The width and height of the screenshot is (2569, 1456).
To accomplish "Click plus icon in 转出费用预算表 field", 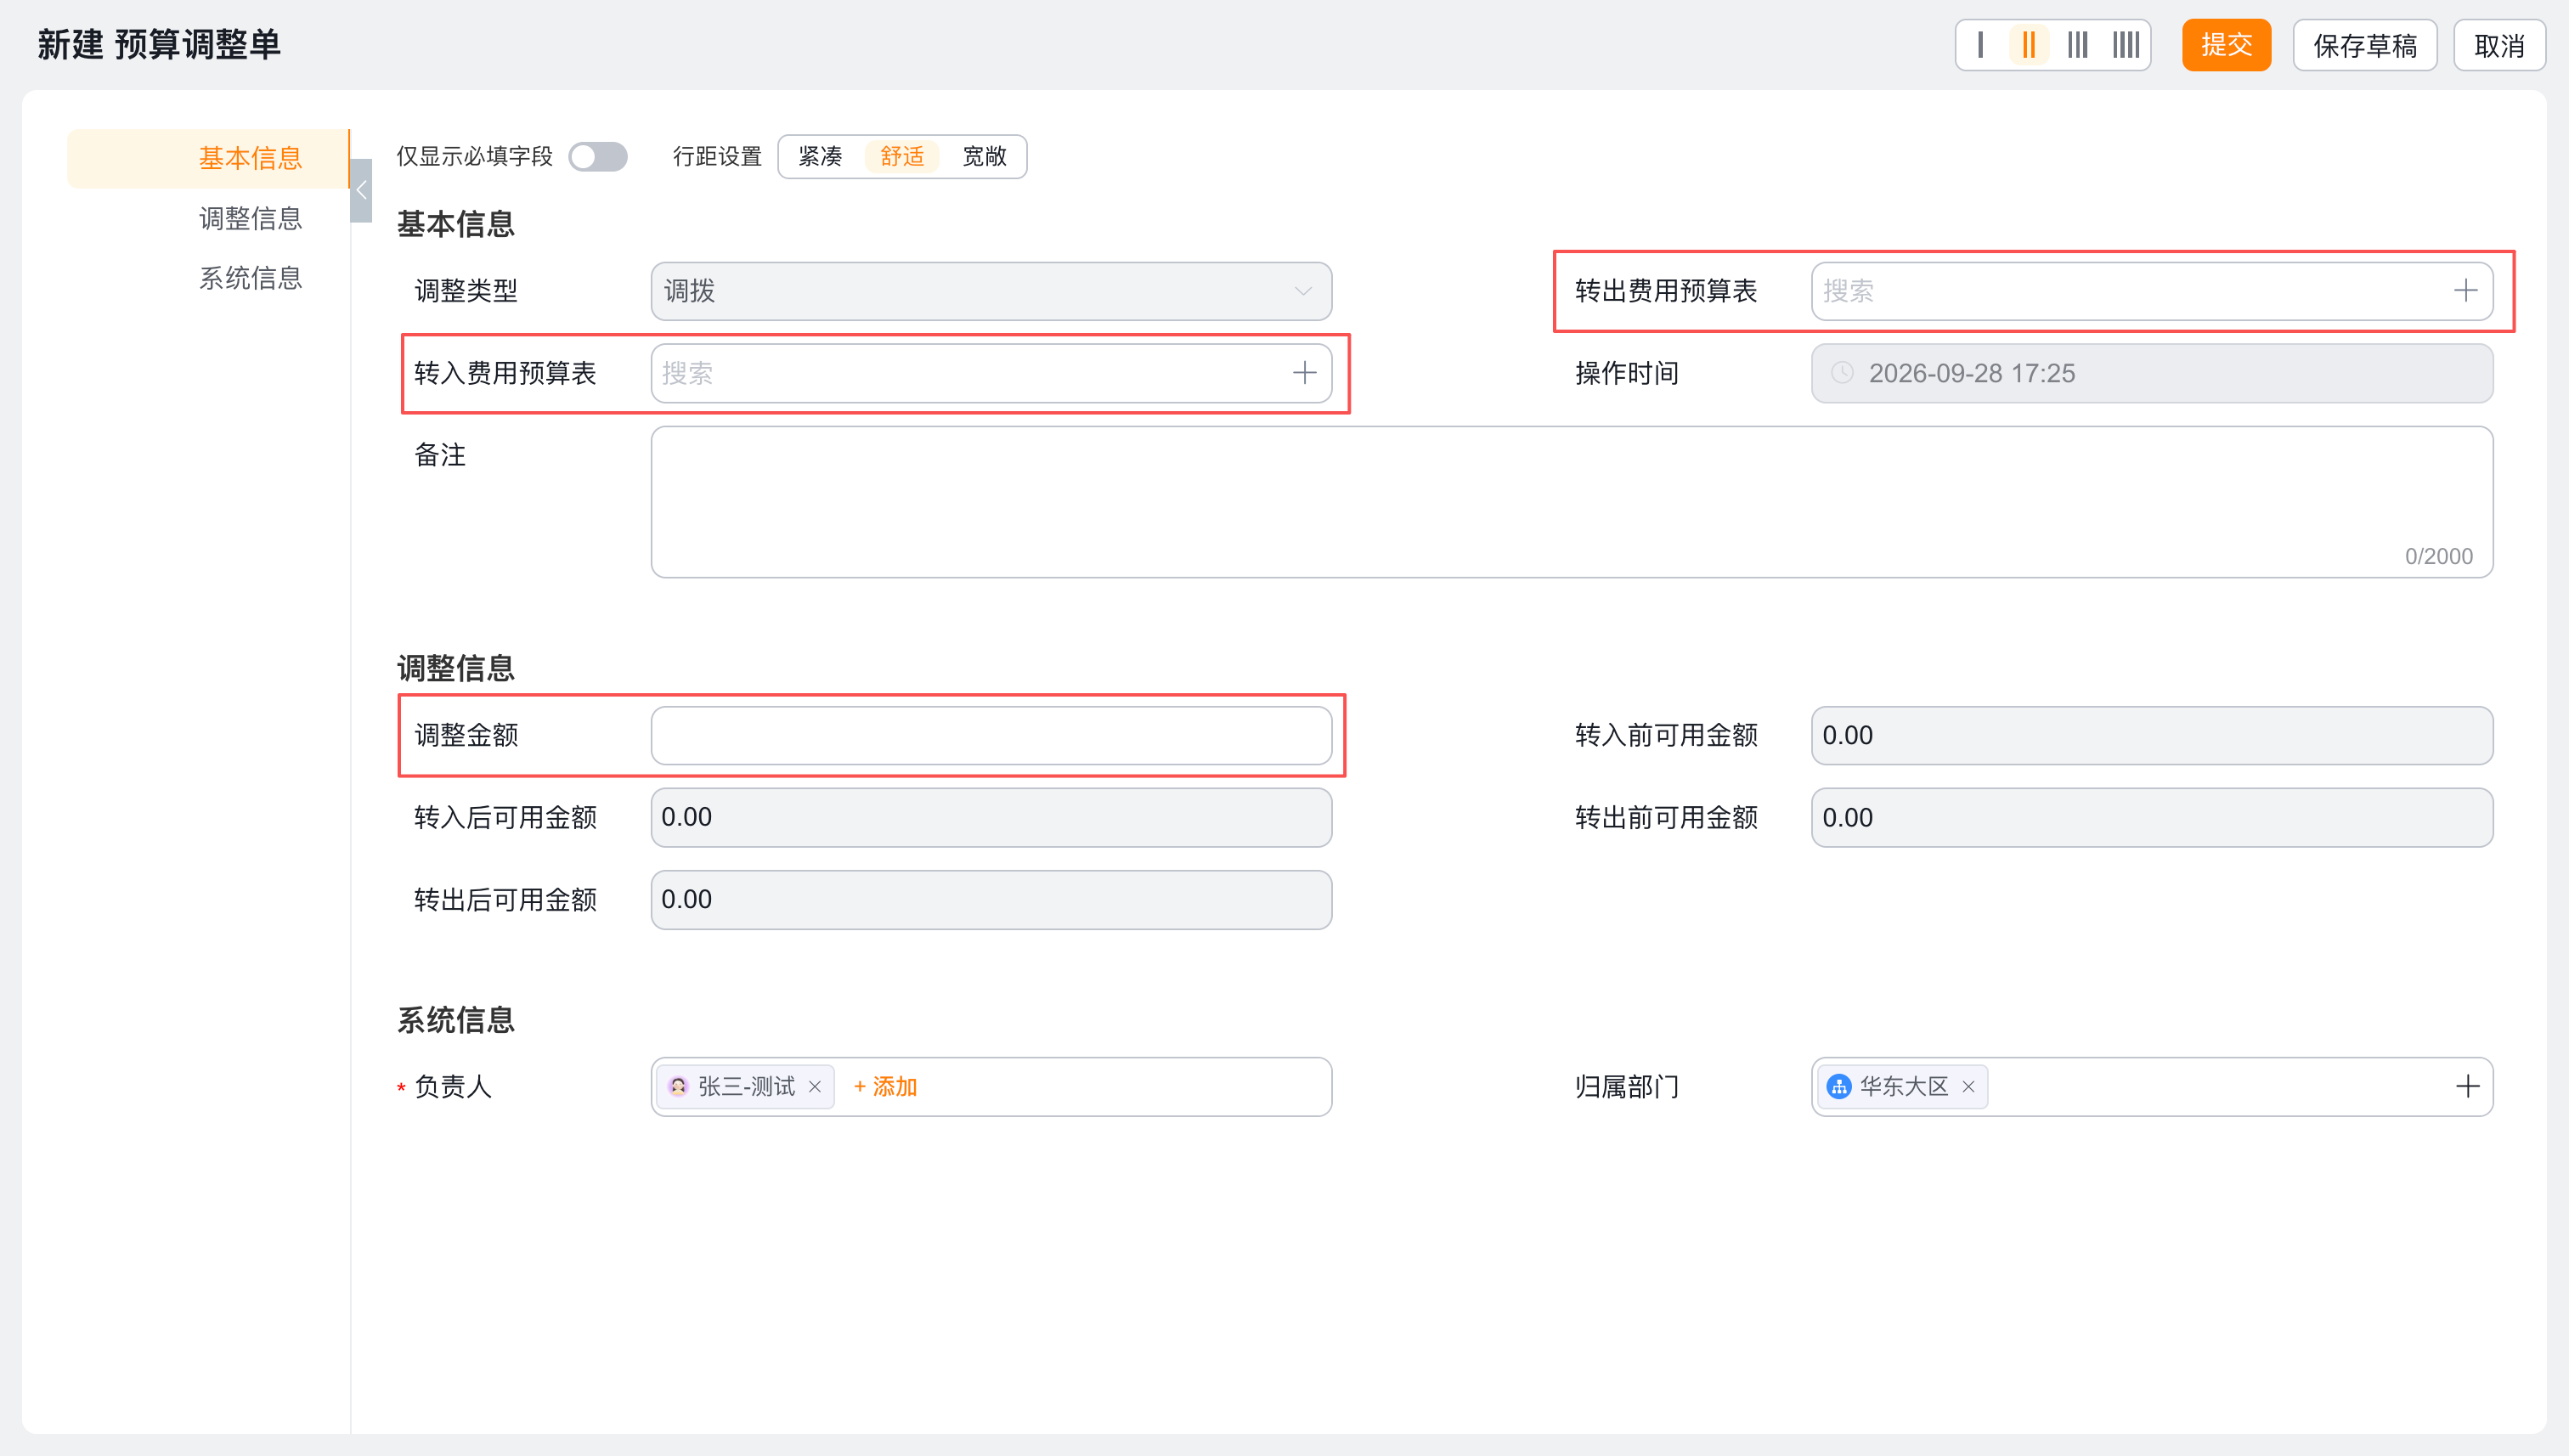I will click(2465, 291).
